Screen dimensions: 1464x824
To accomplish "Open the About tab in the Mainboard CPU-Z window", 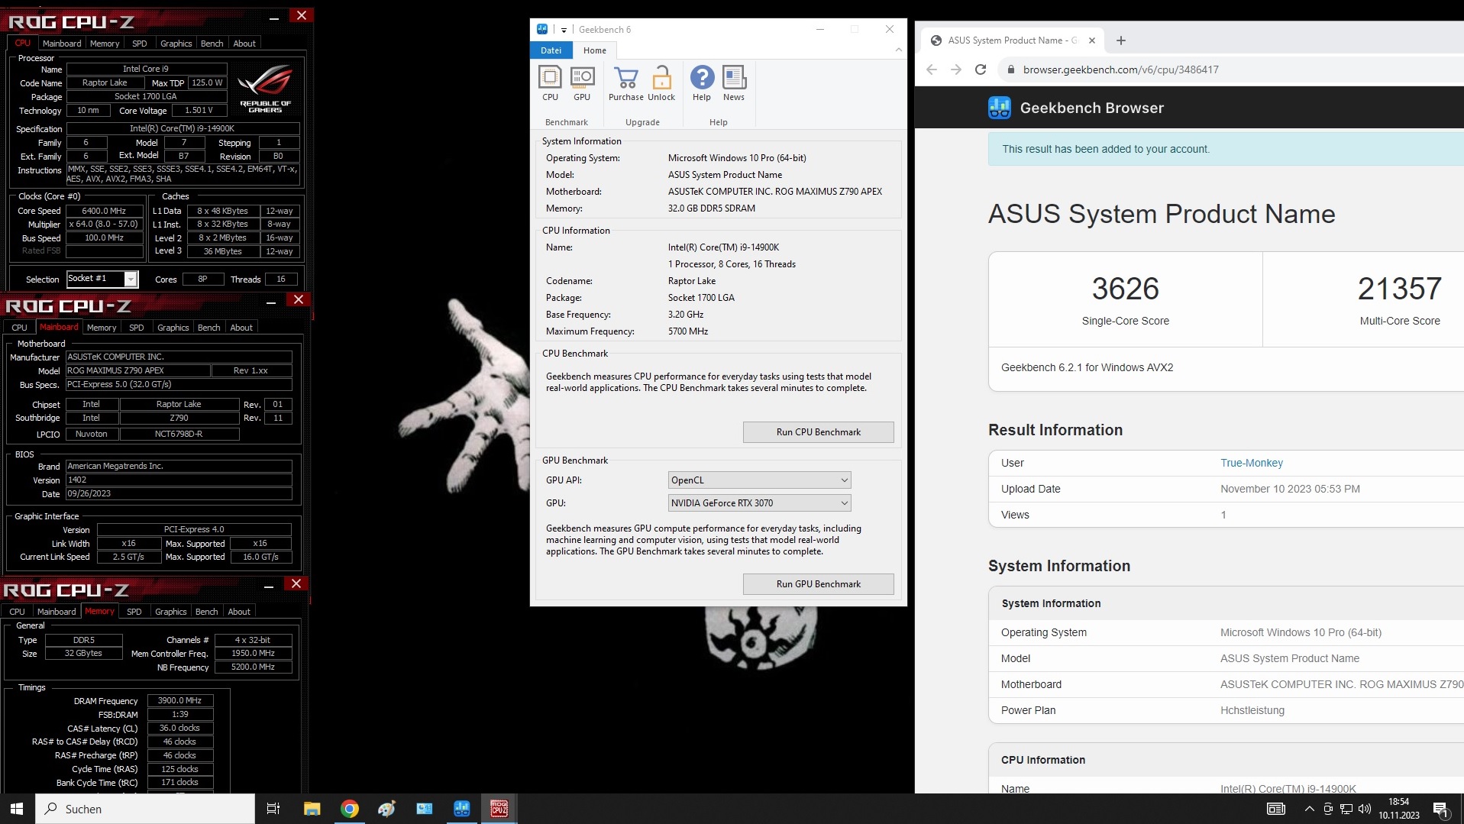I will tap(241, 328).
